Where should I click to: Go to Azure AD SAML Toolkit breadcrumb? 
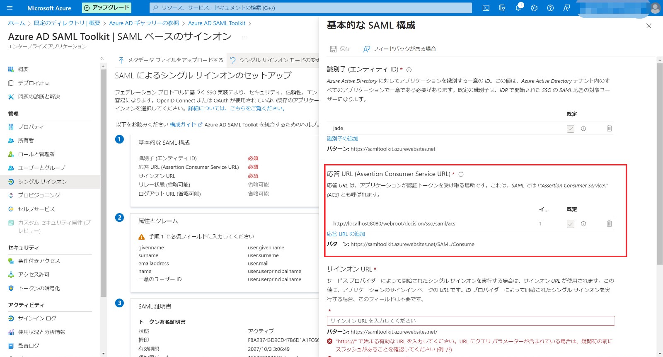[217, 23]
